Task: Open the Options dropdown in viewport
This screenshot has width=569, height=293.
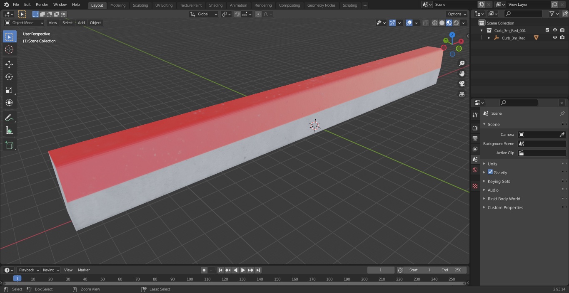Action: point(457,14)
